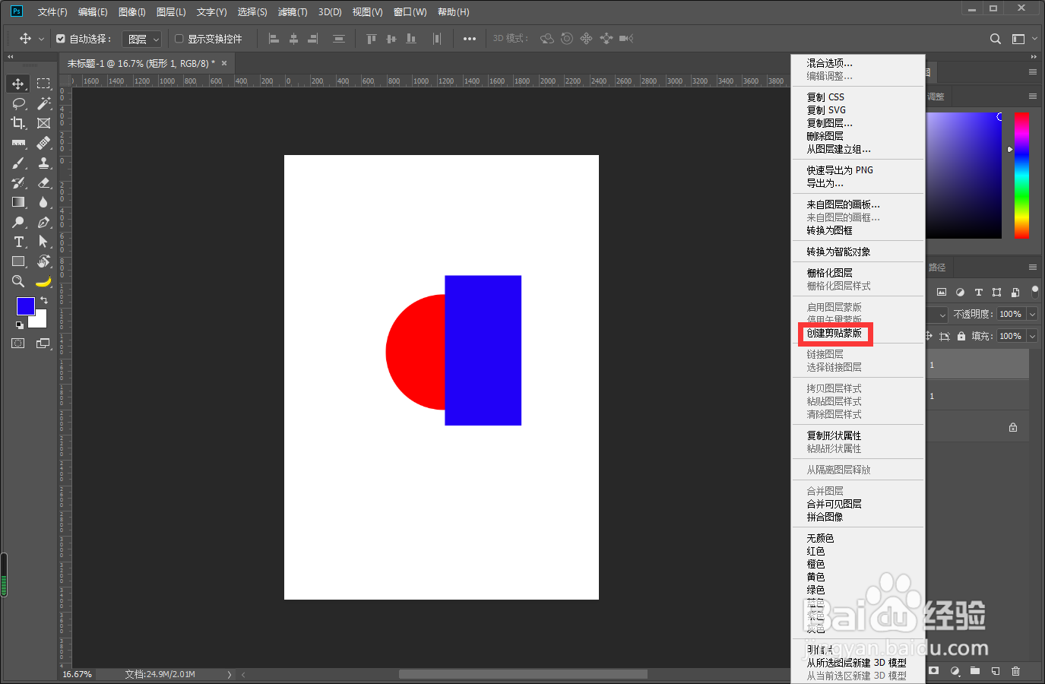Align top edges in the options bar
The height and width of the screenshot is (684, 1045).
coord(371,39)
